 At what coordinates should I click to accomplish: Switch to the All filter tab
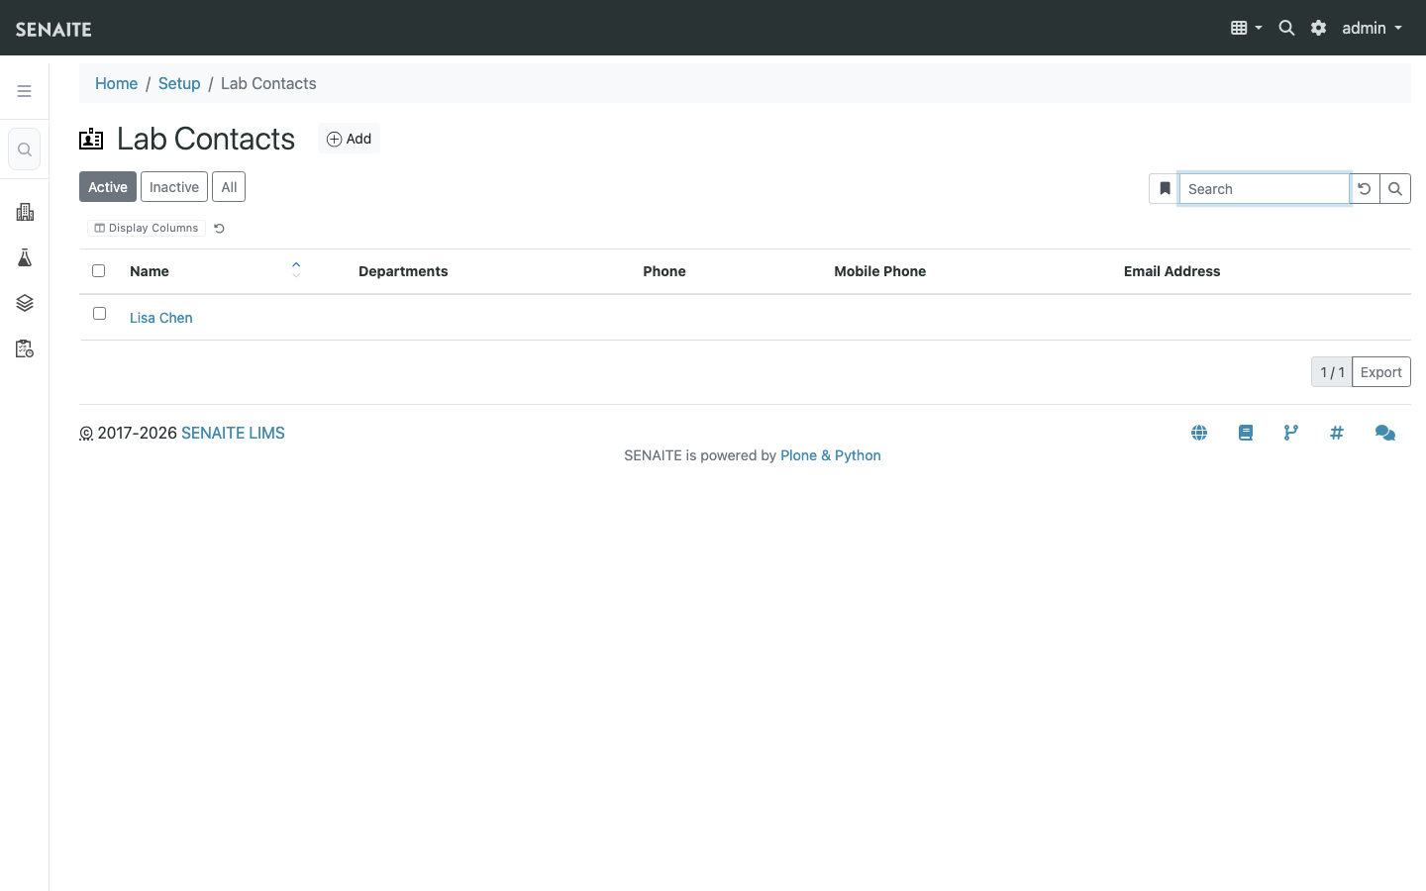(229, 187)
